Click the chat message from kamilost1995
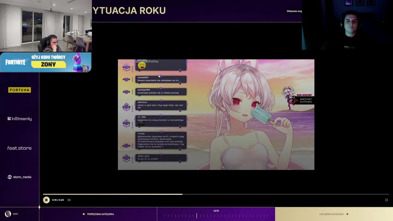This screenshot has height=221, width=393. click(161, 91)
